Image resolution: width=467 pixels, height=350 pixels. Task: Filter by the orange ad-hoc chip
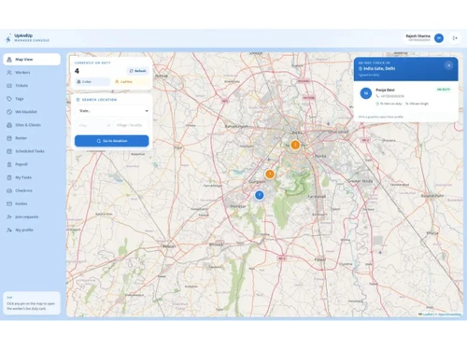click(x=131, y=81)
